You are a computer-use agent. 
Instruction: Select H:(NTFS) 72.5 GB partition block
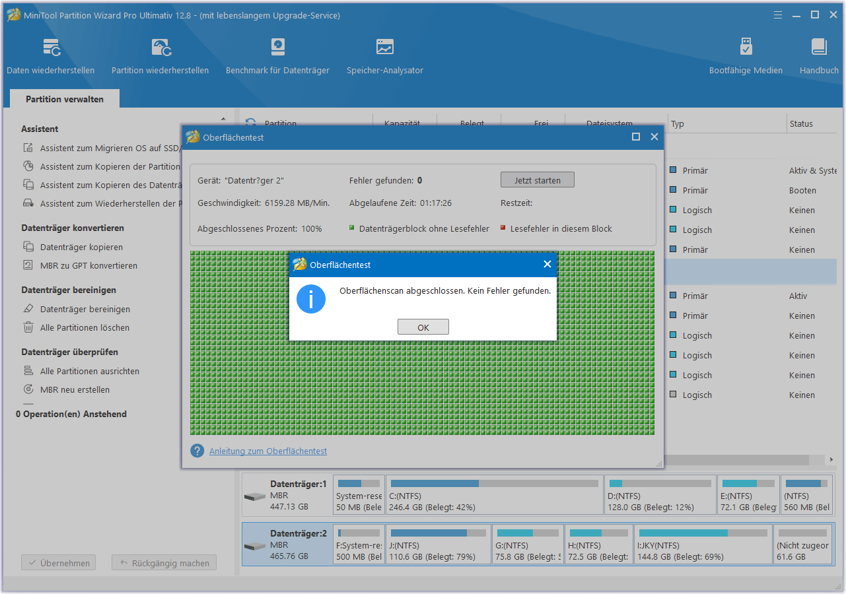pos(599,544)
